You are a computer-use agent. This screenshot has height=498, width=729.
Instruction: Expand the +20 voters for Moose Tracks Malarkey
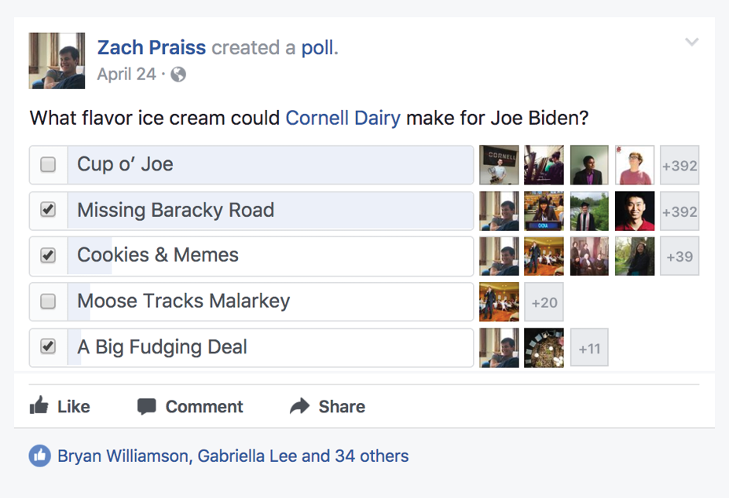544,302
